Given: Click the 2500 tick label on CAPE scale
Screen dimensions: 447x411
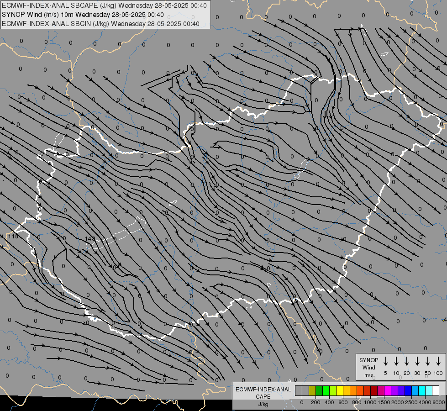Looking at the screenshot, I should 411,402.
